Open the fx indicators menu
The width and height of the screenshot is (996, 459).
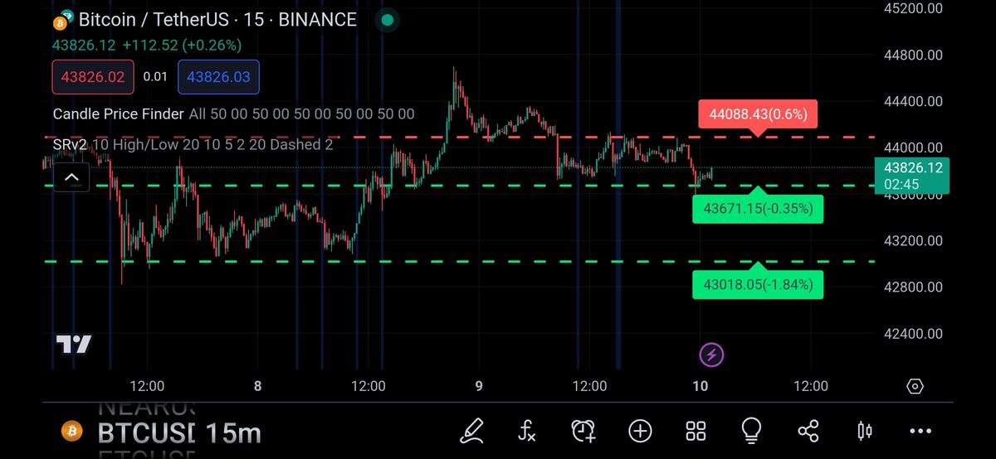tap(527, 430)
